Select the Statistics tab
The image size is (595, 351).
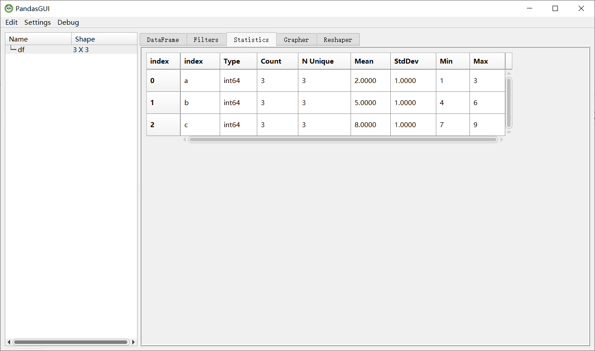(x=252, y=39)
